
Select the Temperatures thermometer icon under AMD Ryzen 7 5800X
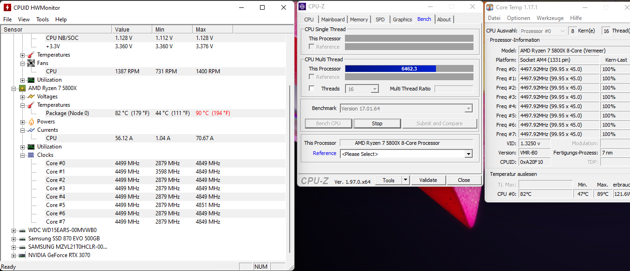click(x=31, y=105)
